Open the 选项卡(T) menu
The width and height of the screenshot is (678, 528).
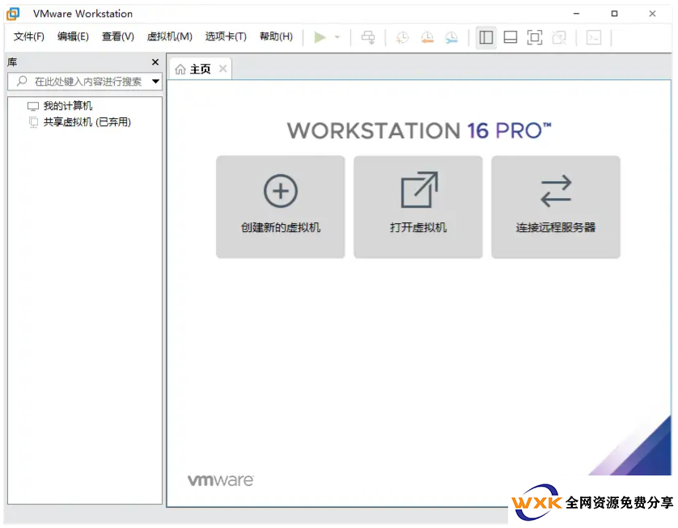point(226,36)
